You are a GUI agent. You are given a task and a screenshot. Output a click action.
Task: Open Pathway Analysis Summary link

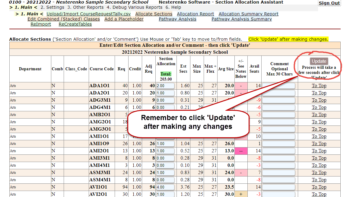pos(241,19)
